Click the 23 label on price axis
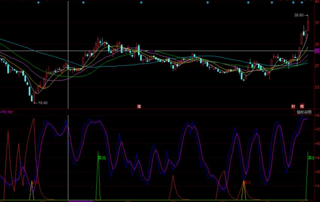This screenshot has height=202, width=320. tap(317, 87)
